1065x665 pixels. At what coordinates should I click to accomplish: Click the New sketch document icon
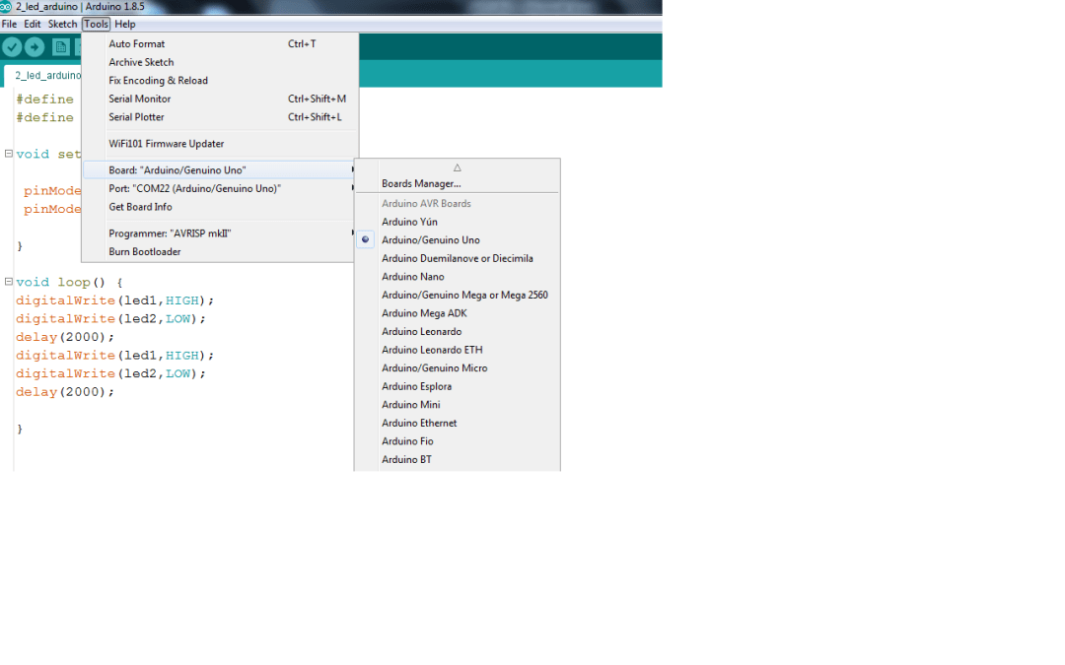(60, 47)
